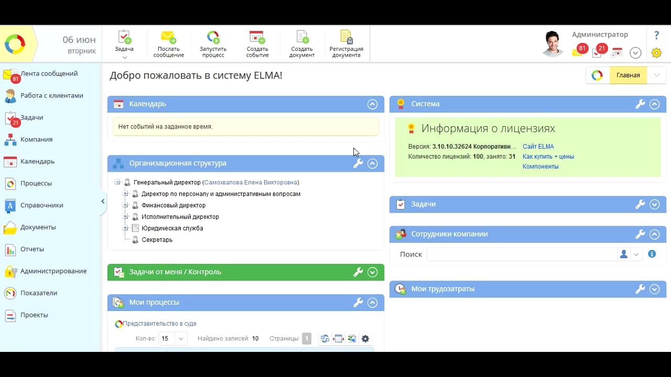Open the yellow settings gear icon
Viewport: 671px width, 377px height.
pyautogui.click(x=656, y=53)
